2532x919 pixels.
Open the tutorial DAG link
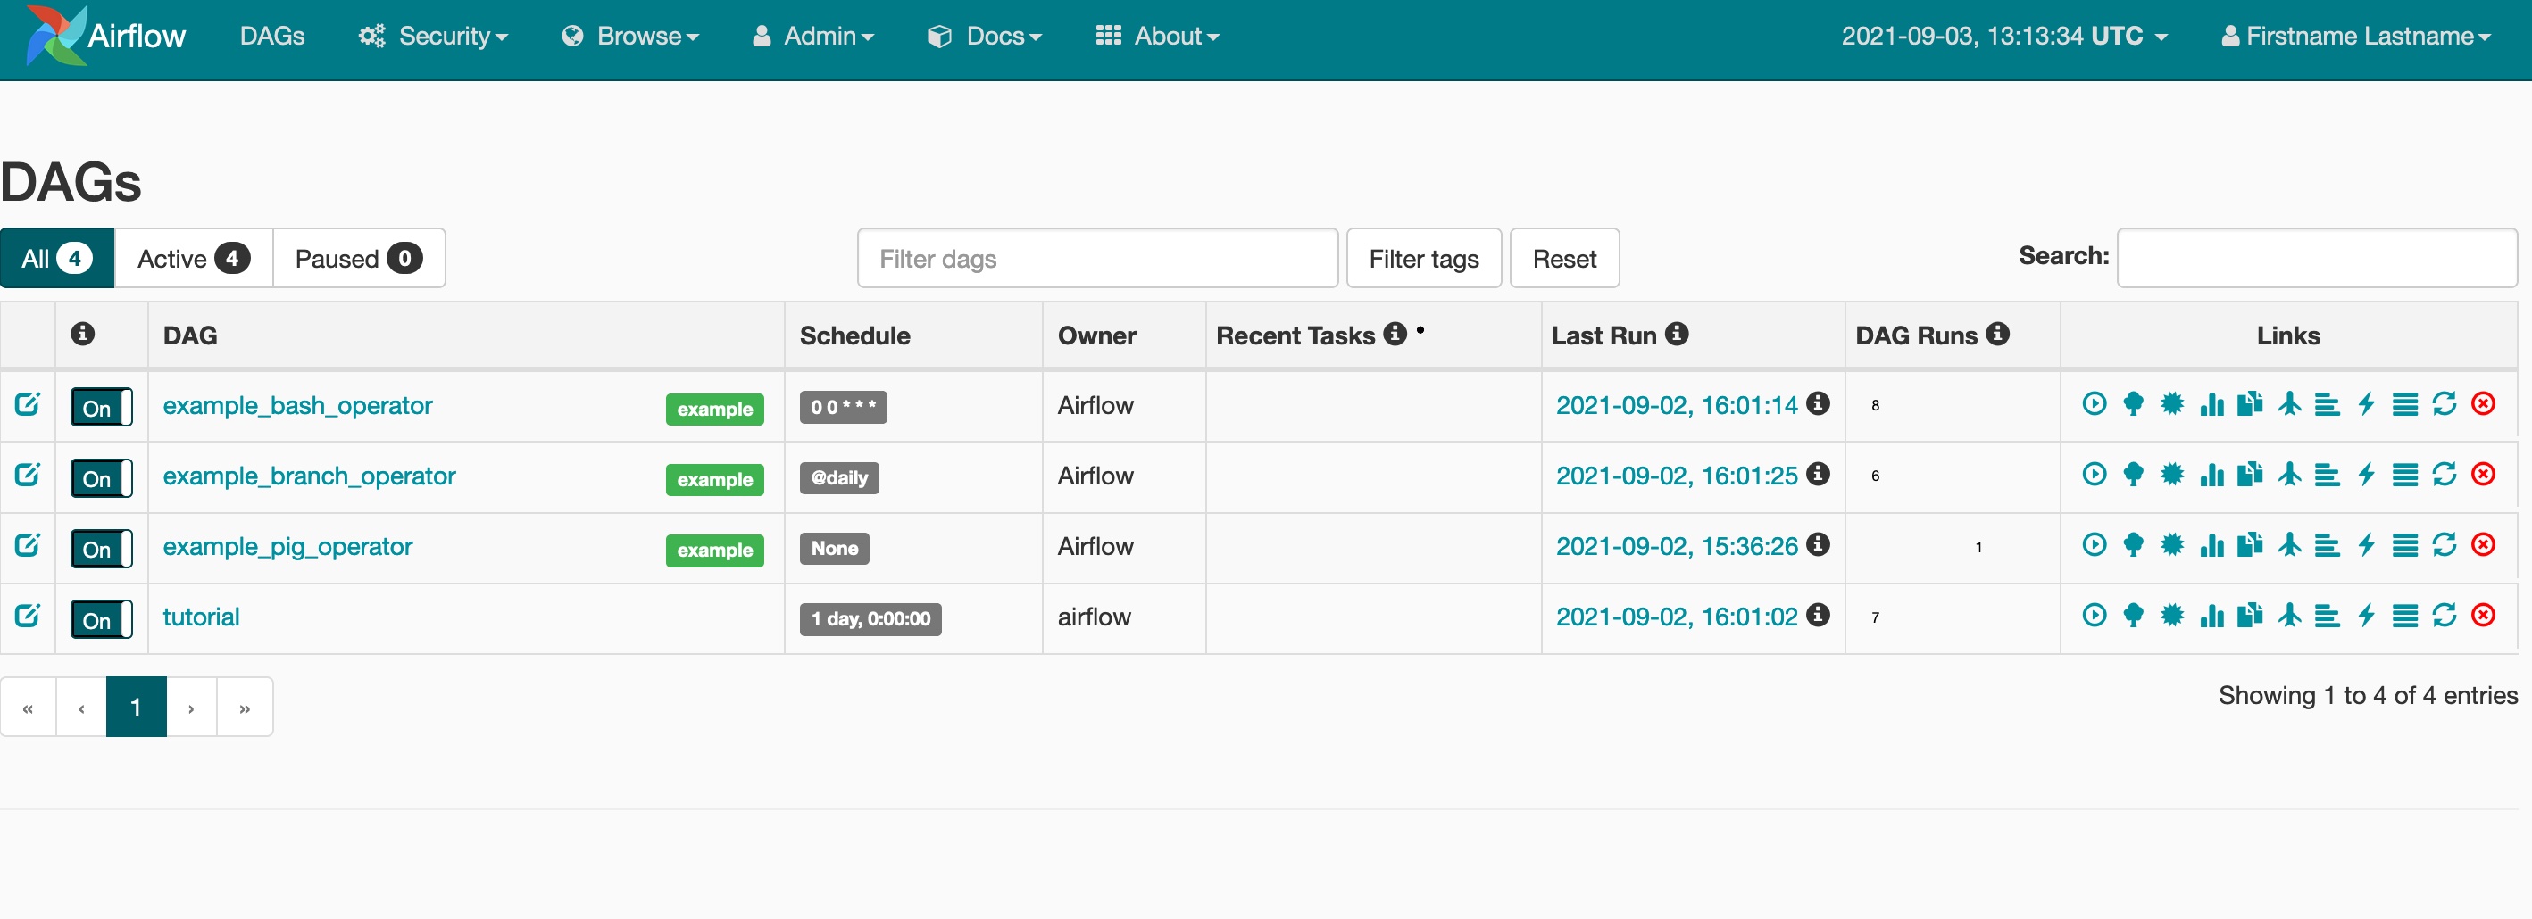[202, 617]
